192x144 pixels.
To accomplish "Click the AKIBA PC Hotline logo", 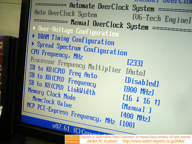I will (72, 139).
